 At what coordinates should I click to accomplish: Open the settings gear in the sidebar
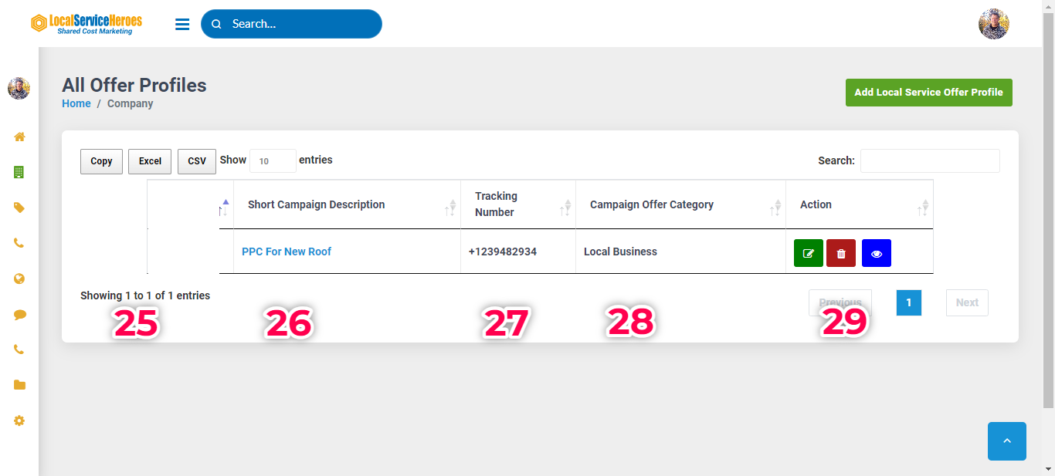[x=19, y=420]
